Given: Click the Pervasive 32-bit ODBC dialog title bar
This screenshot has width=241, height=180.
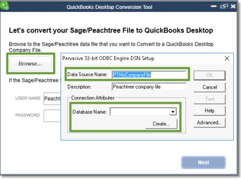Looking at the screenshot, I should click(142, 58).
